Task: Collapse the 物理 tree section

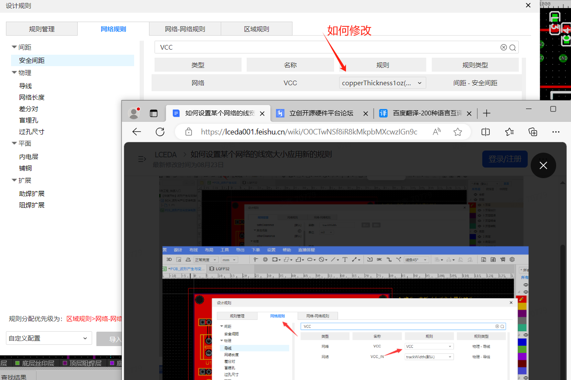Action: 14,73
